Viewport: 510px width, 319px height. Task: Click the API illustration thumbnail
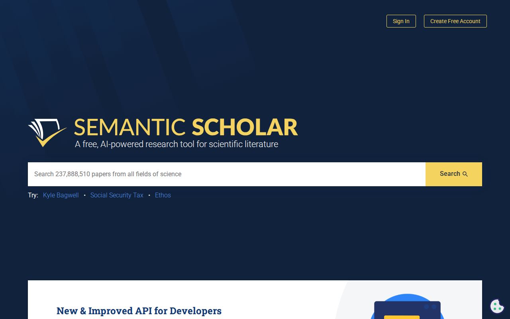click(407, 306)
